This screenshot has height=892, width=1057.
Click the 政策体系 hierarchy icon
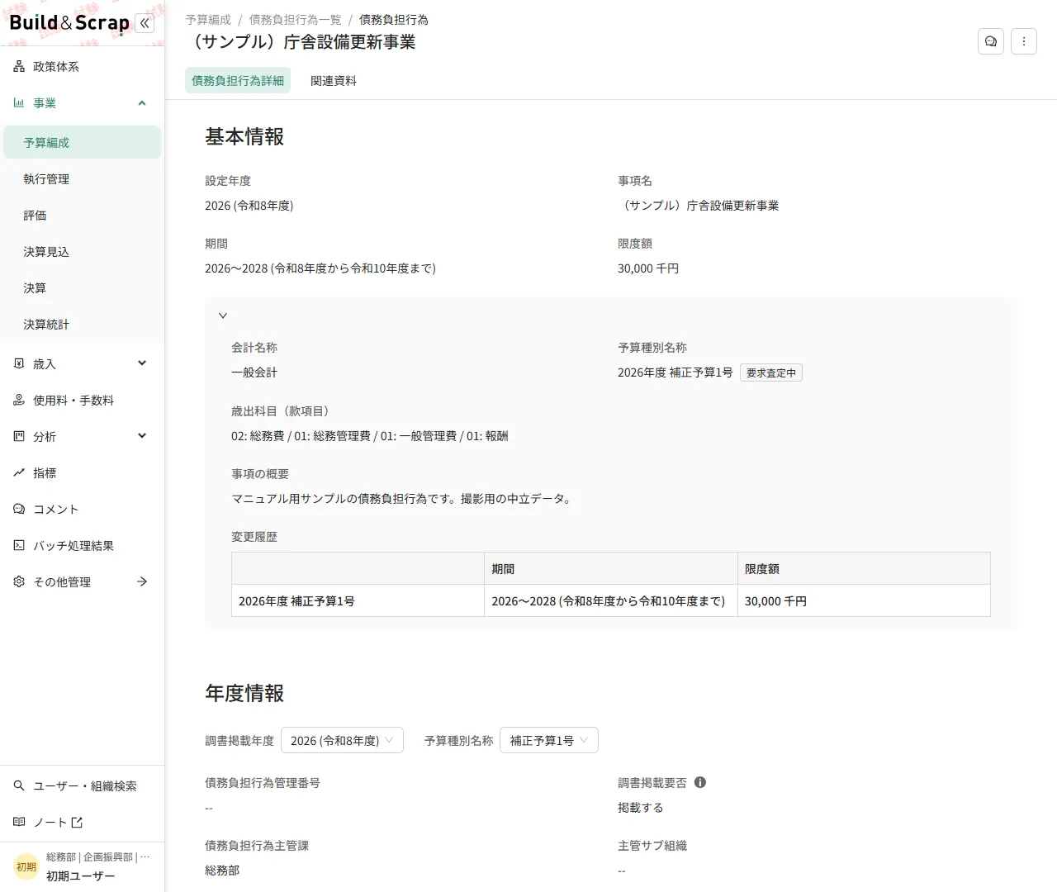pyautogui.click(x=19, y=67)
